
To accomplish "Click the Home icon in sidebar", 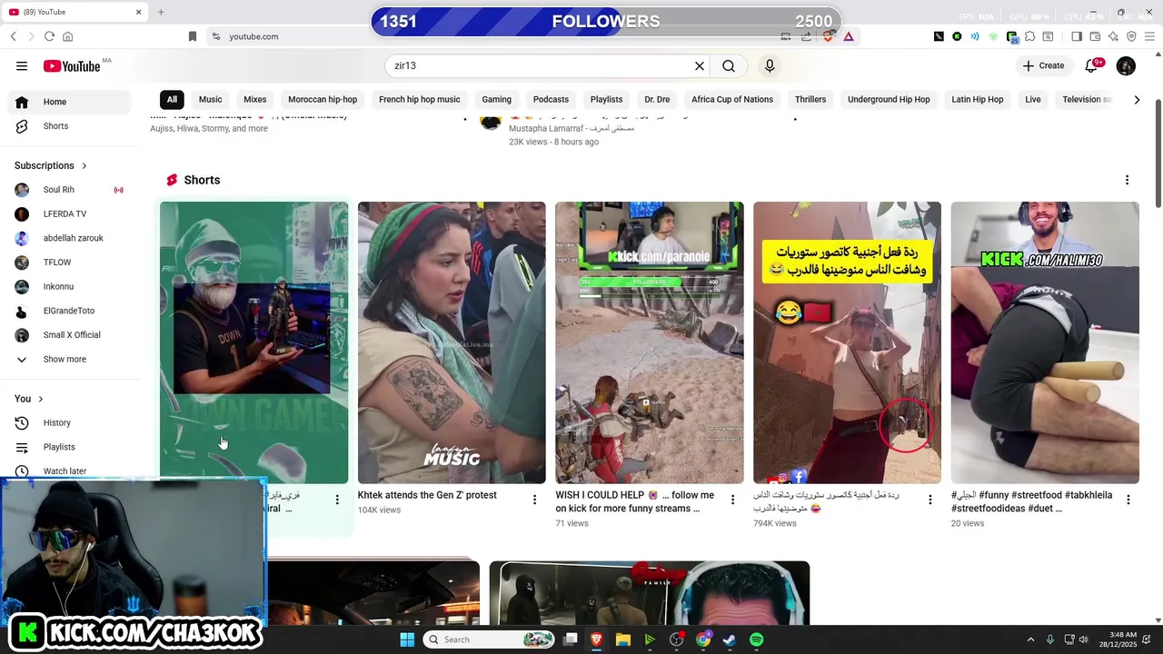I will 22,102.
